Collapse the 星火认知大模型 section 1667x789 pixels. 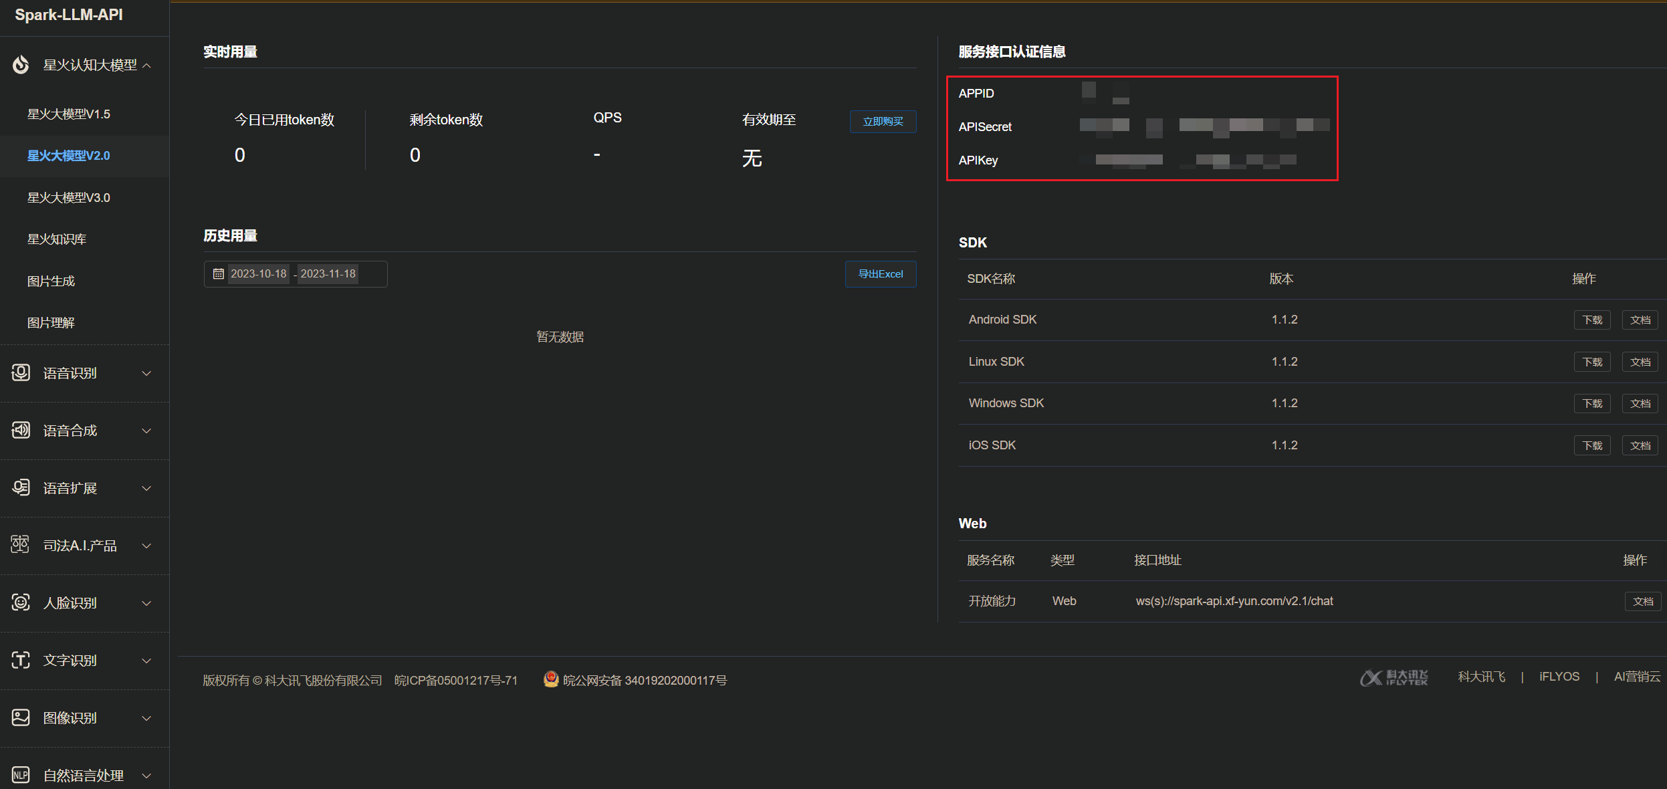[x=147, y=66]
